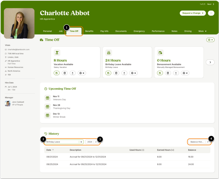
Task: Click the Description column header
Action: (75, 150)
